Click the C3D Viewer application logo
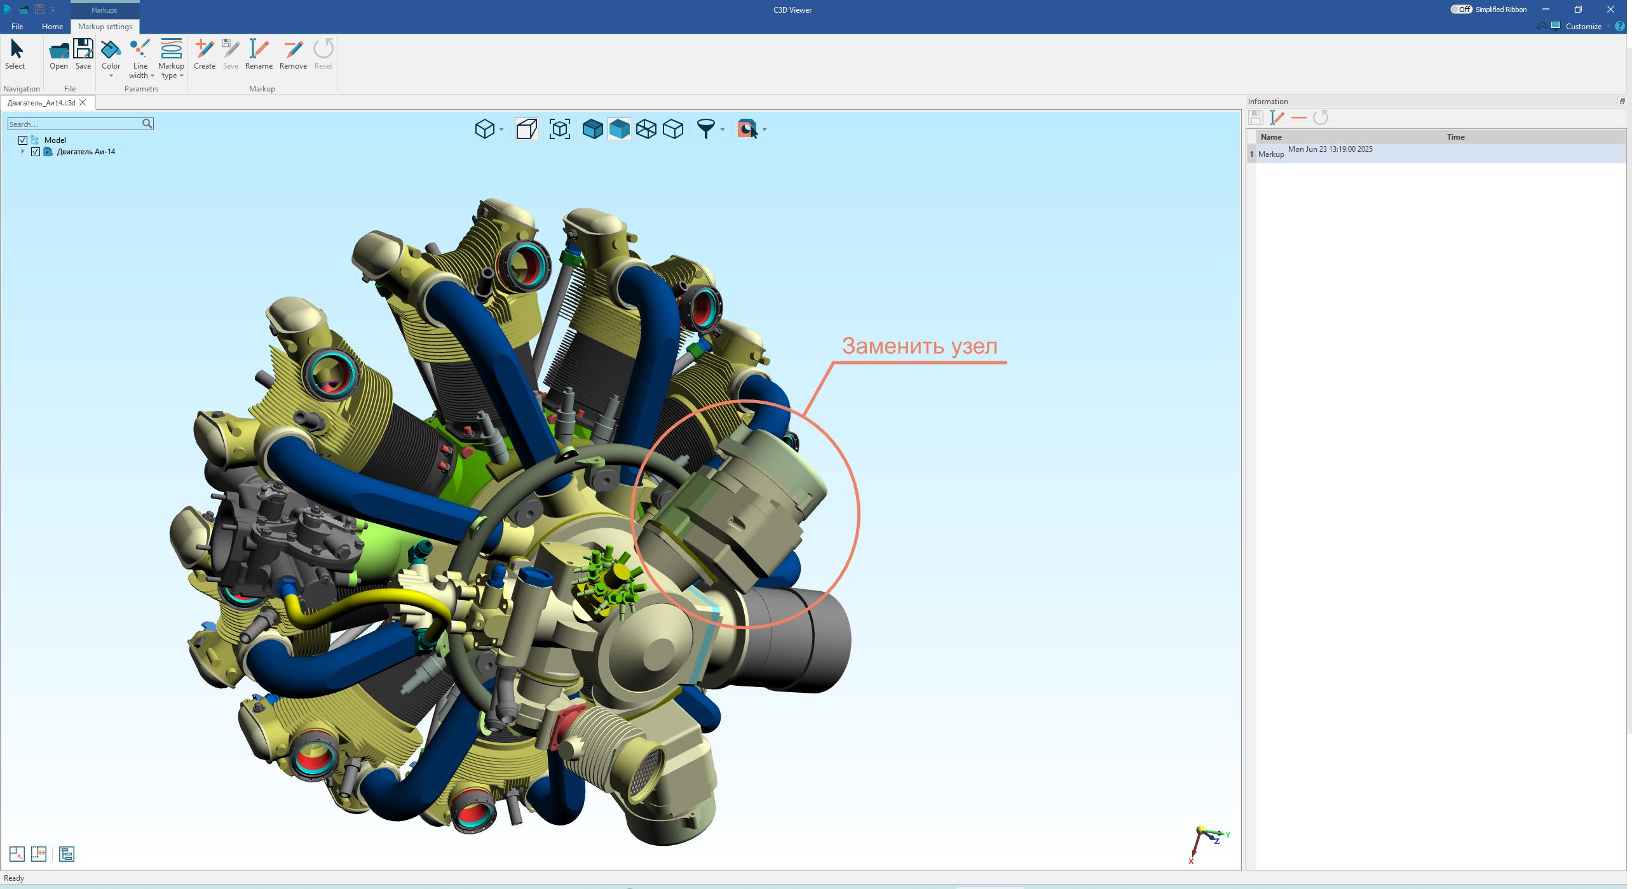The height and width of the screenshot is (889, 1632). point(7,10)
